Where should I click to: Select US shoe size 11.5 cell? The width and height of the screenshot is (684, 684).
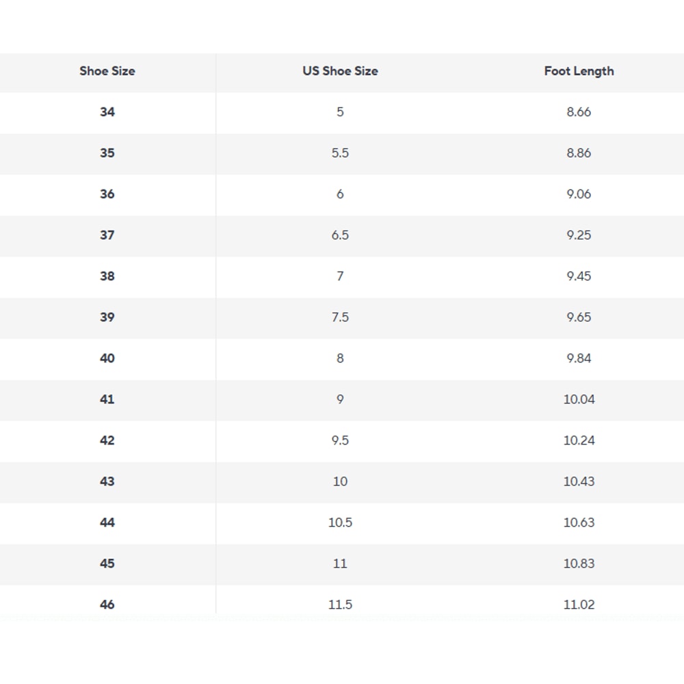(340, 605)
